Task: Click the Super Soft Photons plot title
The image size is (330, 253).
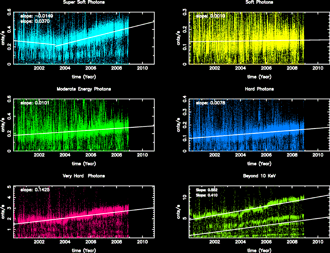Action: tap(84, 2)
